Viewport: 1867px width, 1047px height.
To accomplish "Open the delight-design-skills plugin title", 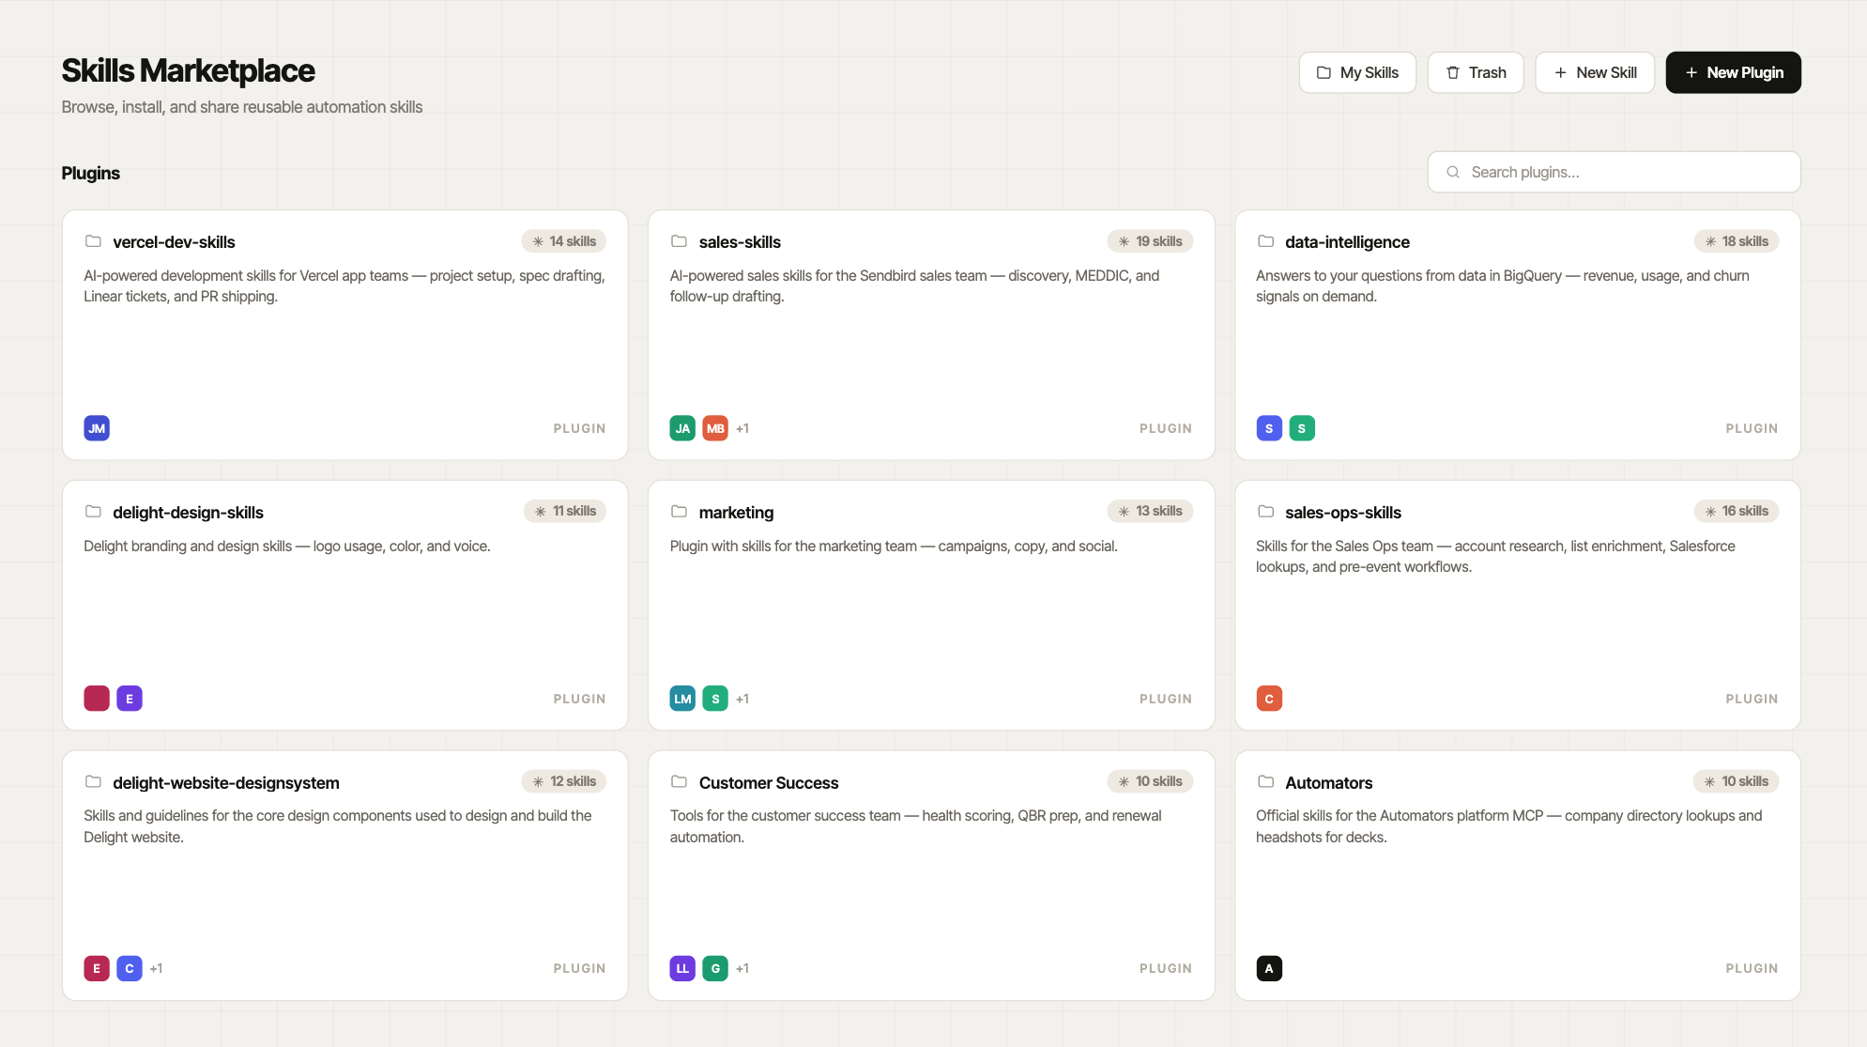I will [188, 513].
